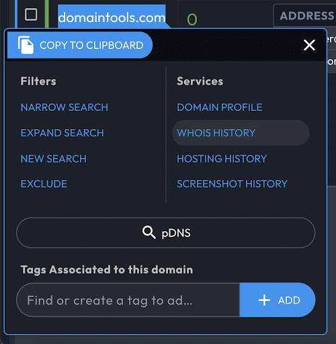The height and width of the screenshot is (344, 336).
Task: Open Whois History for this domain
Action: pyautogui.click(x=241, y=133)
